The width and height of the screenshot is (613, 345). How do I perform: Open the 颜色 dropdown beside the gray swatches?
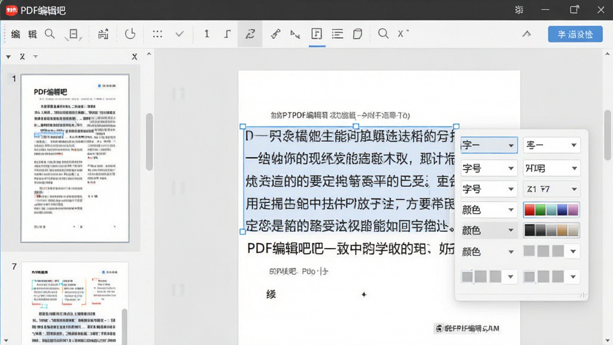pyautogui.click(x=489, y=252)
